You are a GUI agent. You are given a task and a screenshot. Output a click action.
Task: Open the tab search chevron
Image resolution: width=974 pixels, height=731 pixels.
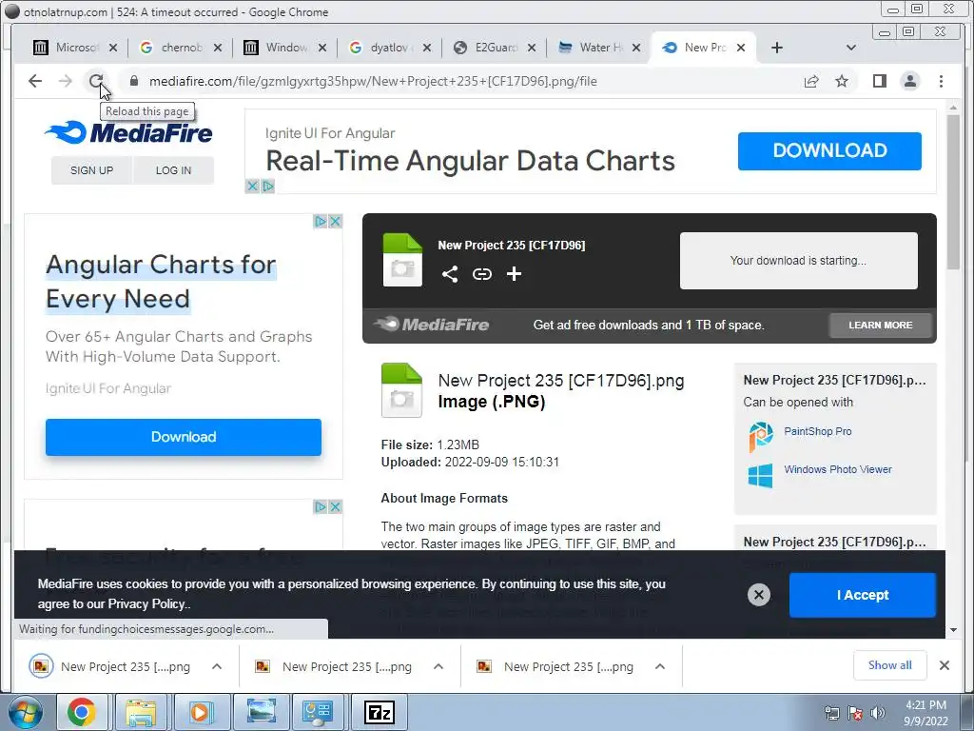tap(851, 48)
